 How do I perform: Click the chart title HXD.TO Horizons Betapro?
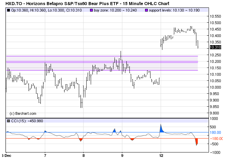[x=87, y=3]
